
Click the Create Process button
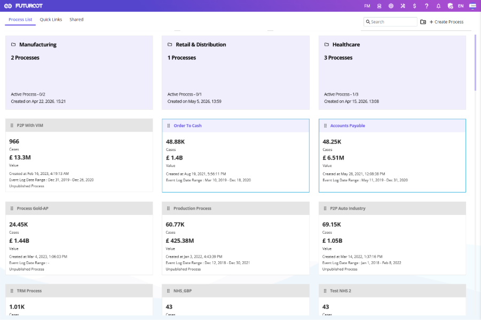(446, 22)
